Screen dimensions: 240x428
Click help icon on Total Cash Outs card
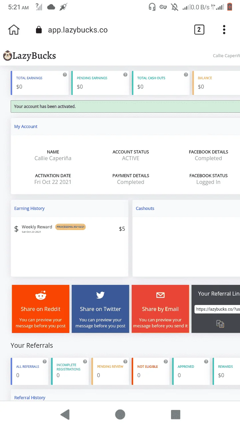[186, 75]
